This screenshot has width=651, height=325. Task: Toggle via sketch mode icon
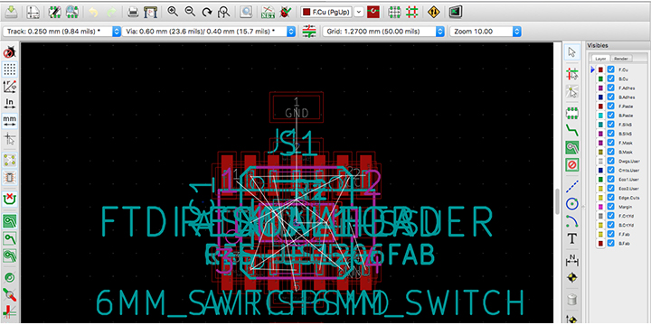[10, 278]
